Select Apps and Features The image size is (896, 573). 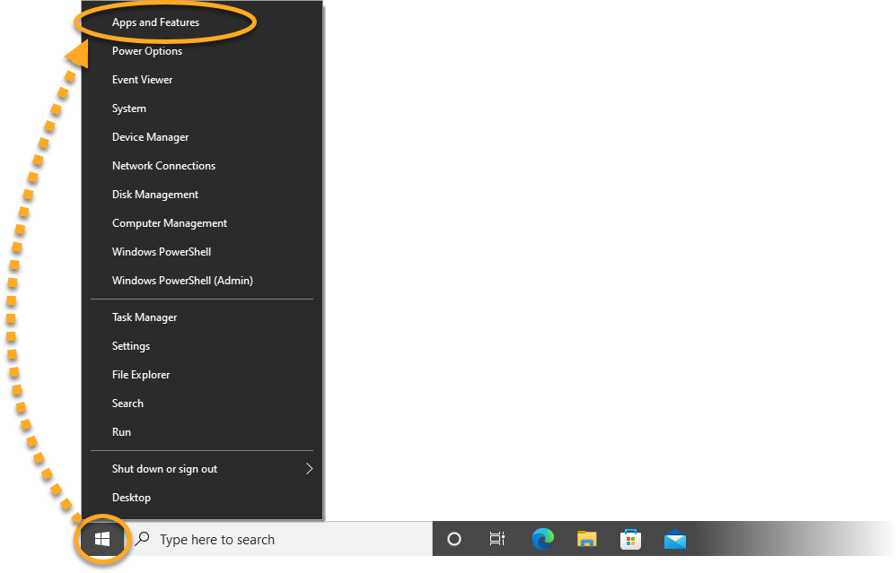pyautogui.click(x=156, y=22)
